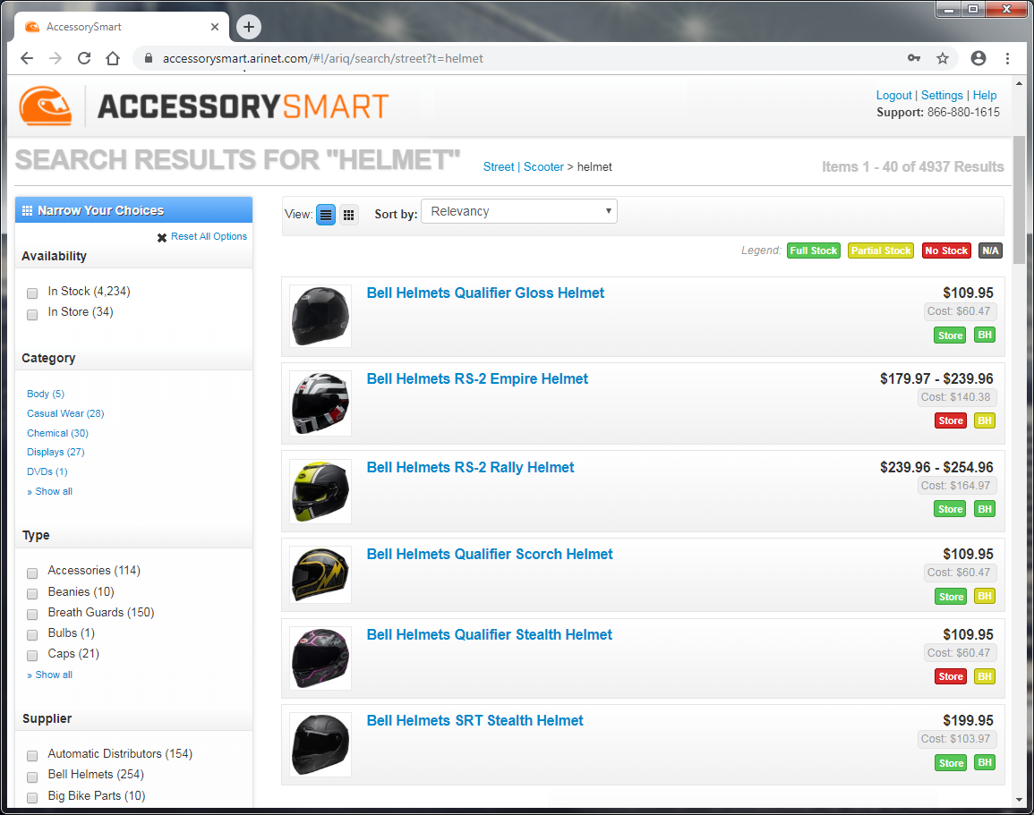This screenshot has height=815, width=1034.
Task: Open the Casual Wear category
Action: click(x=65, y=413)
